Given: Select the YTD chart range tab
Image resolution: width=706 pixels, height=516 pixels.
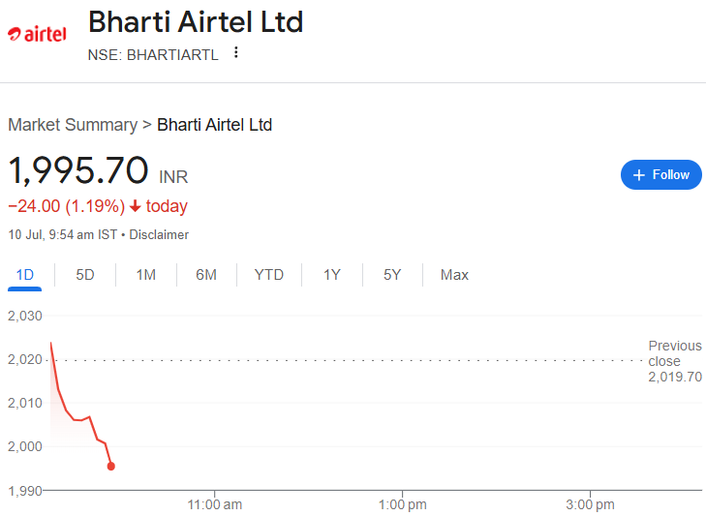Looking at the screenshot, I should click(x=269, y=275).
